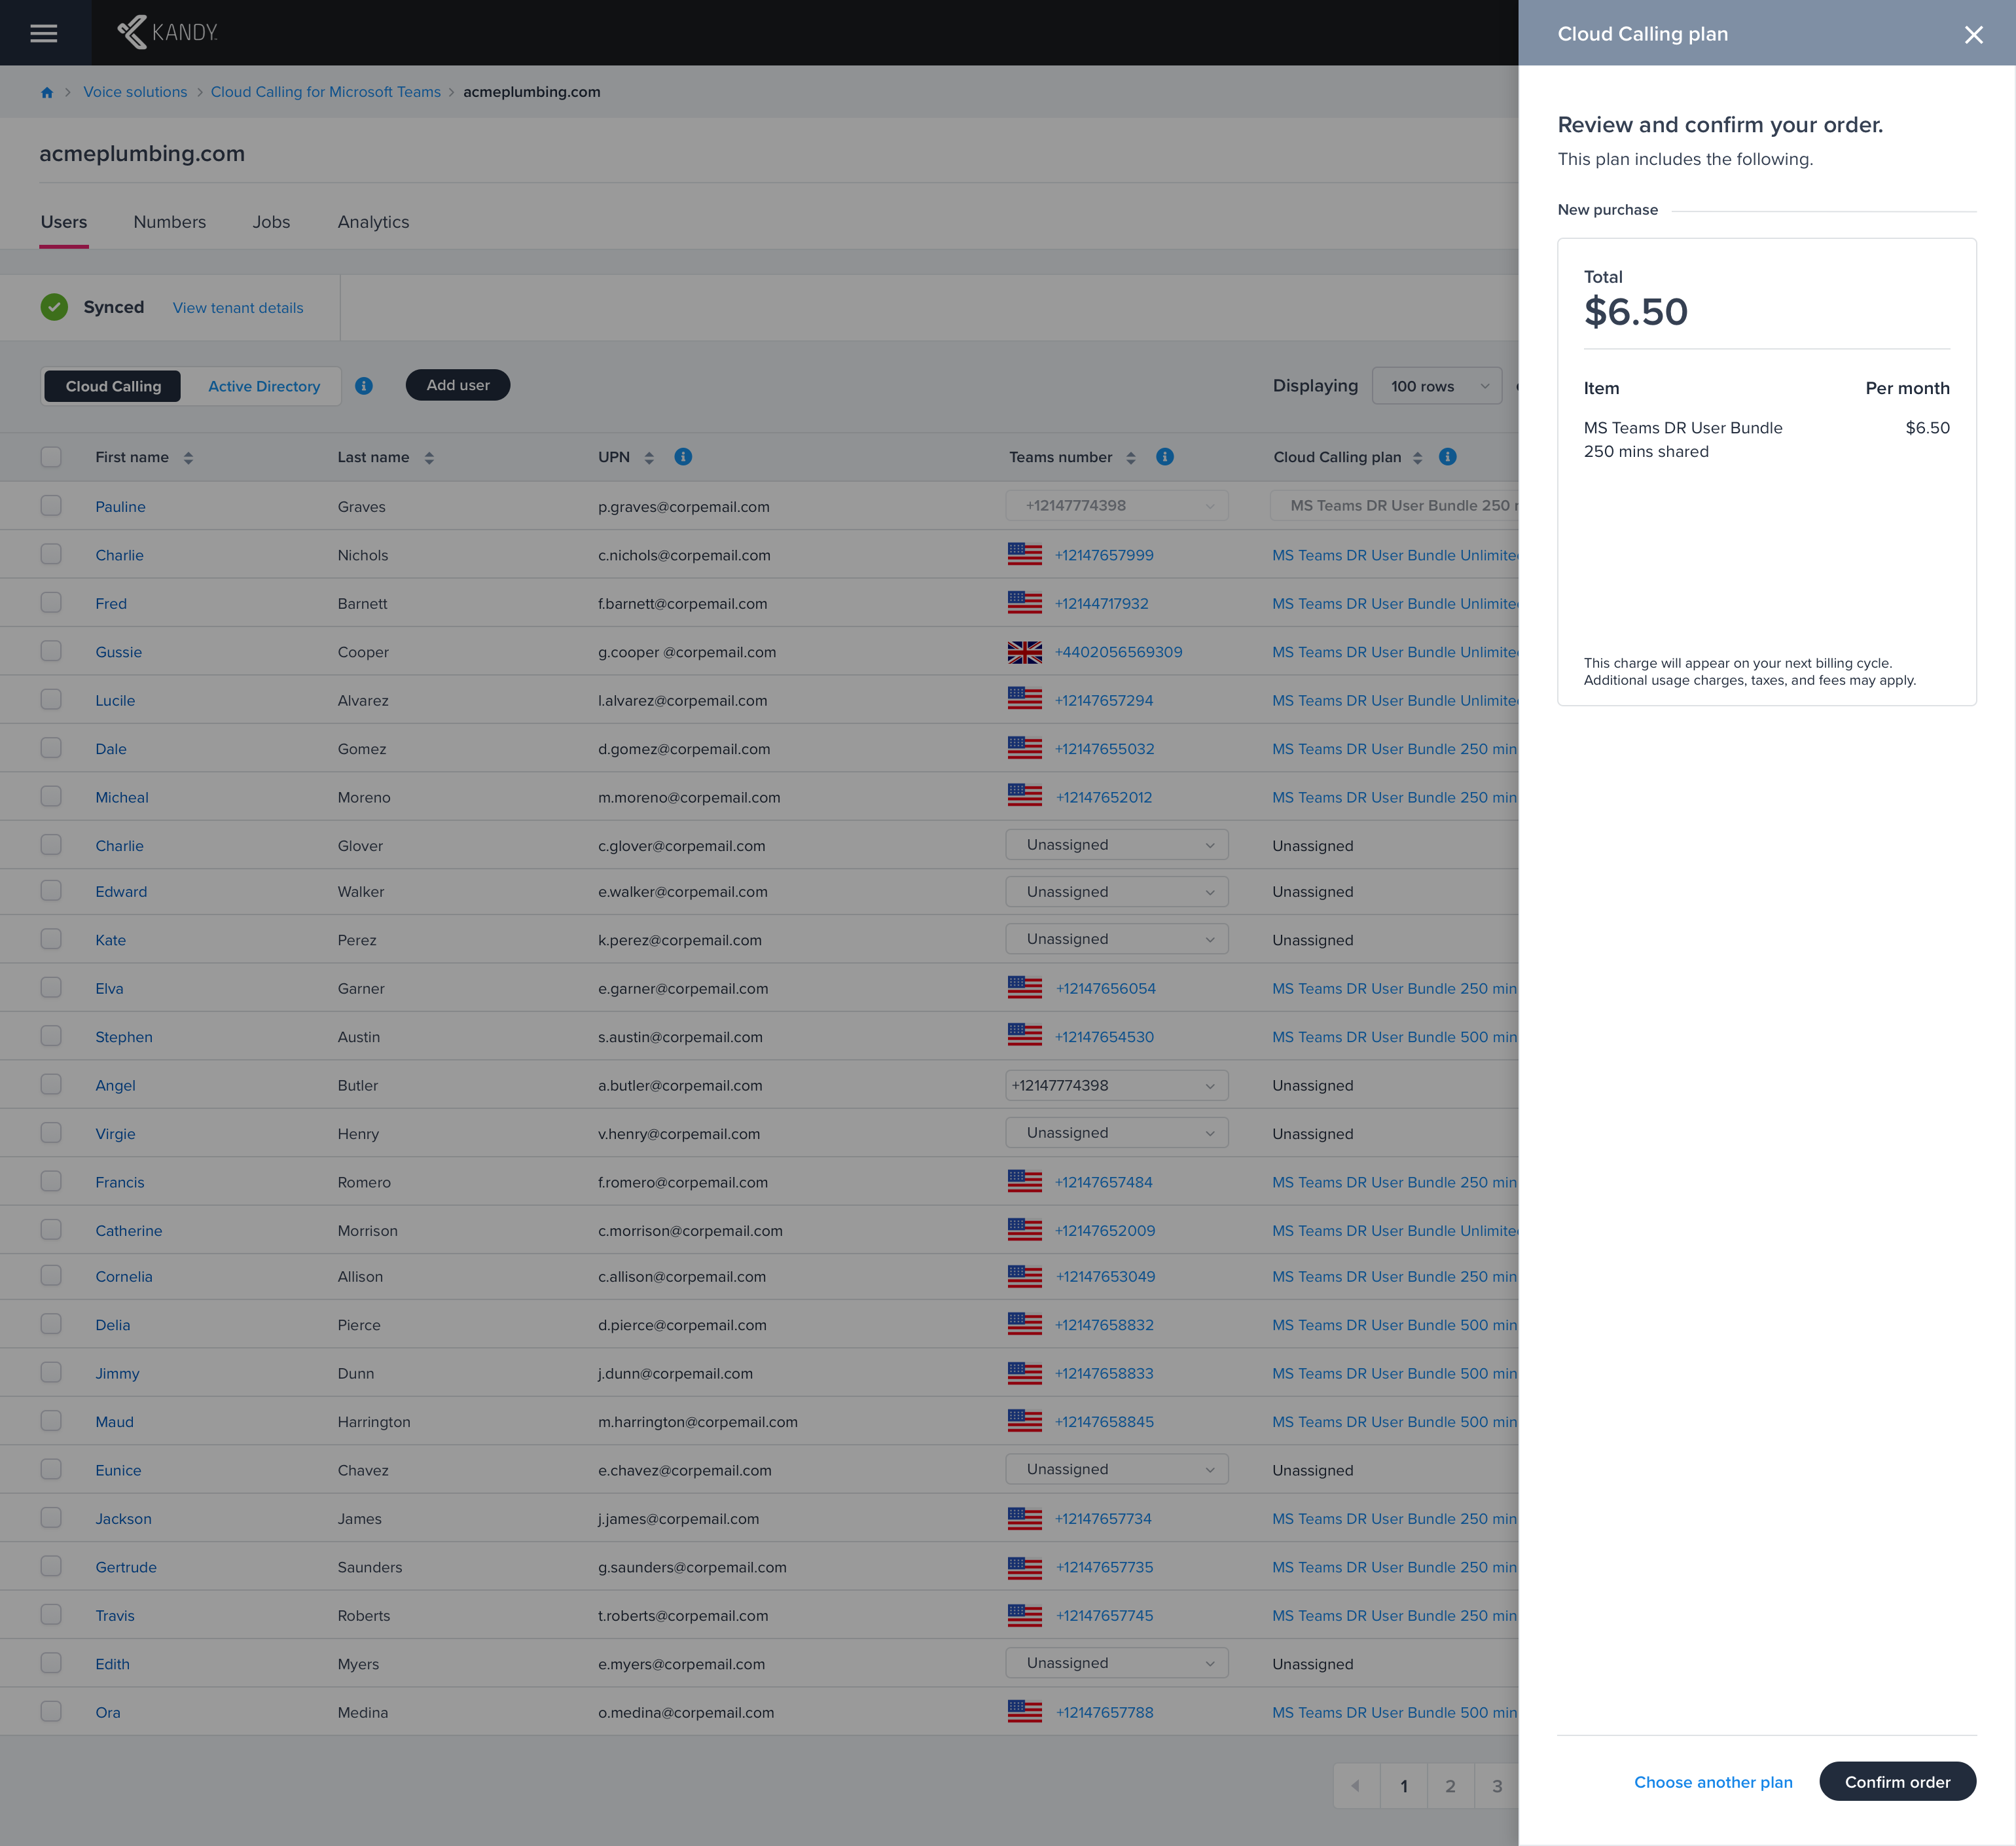Screen dimensions: 2016x1846
Task: Switch to the Numbers tab
Action: [169, 222]
